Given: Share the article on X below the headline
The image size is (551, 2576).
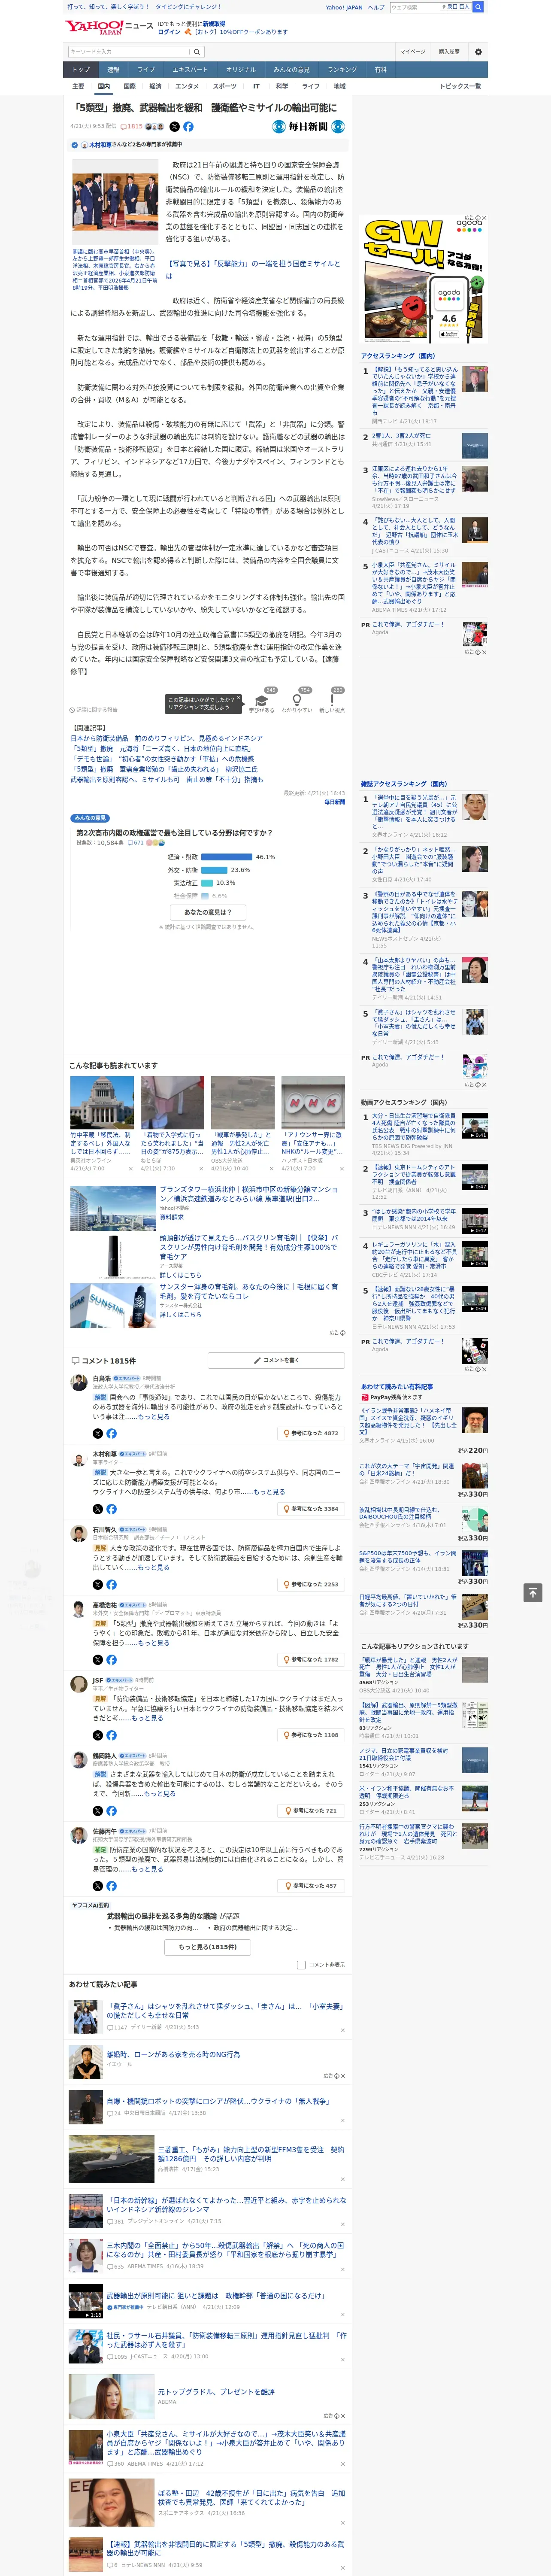Looking at the screenshot, I should pos(174,127).
